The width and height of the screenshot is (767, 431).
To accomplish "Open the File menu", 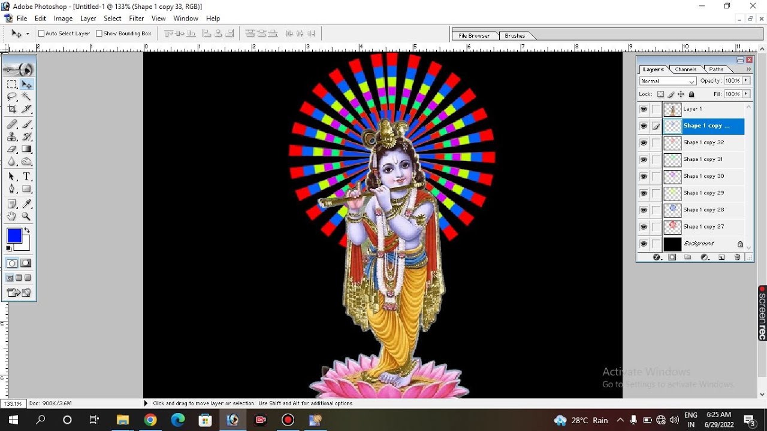I will coord(22,19).
